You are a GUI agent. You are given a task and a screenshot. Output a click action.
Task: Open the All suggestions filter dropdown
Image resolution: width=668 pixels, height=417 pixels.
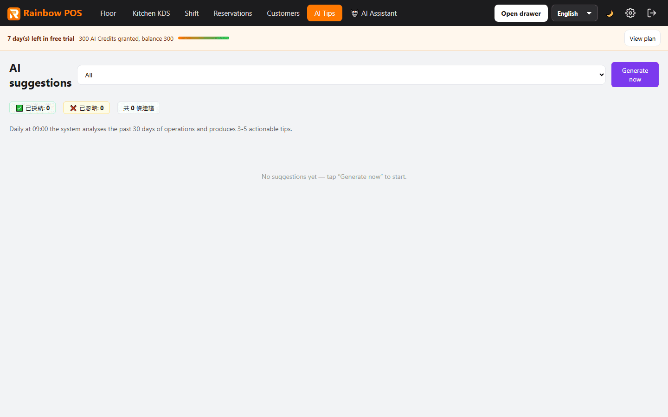341,75
